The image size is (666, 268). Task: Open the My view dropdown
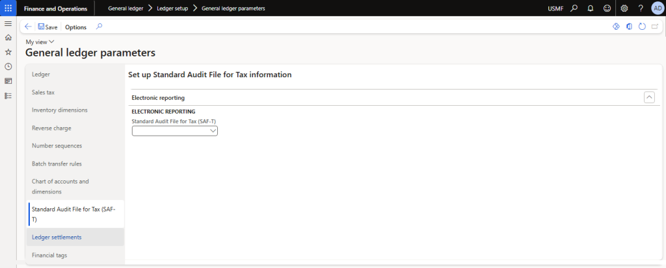tap(40, 42)
